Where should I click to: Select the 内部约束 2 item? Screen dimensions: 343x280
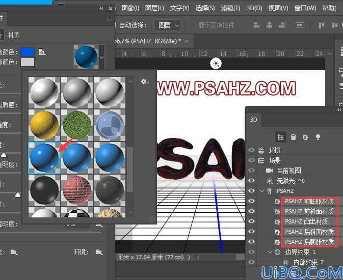pos(308,262)
